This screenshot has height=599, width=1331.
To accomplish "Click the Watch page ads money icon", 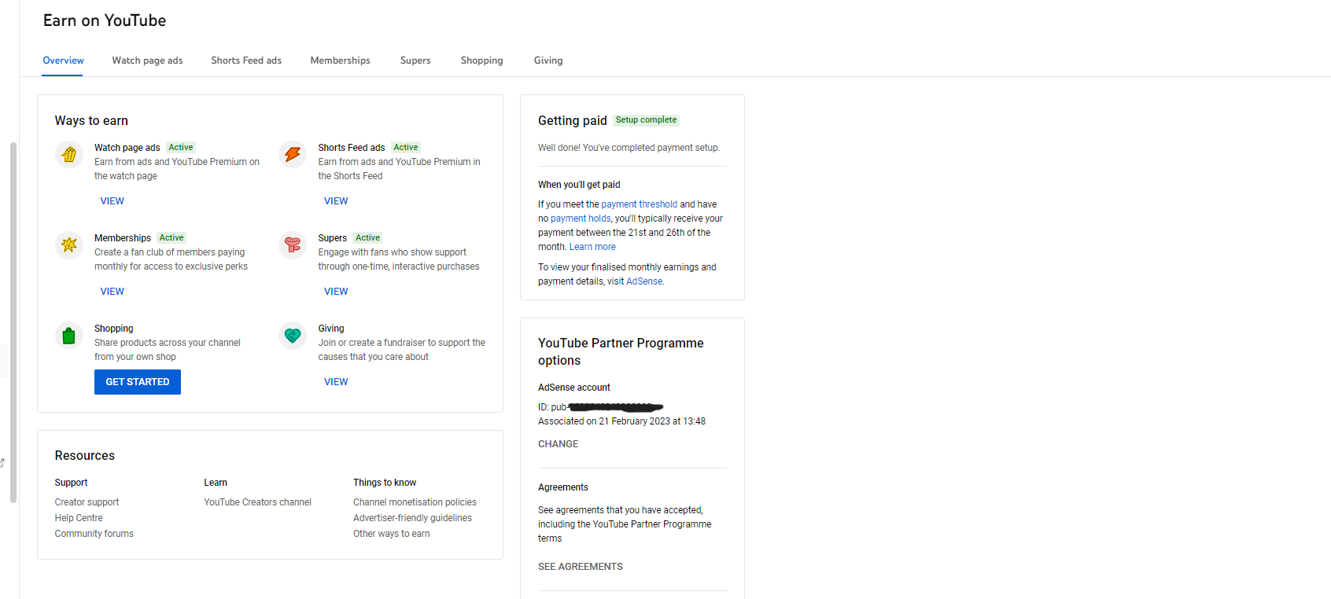I will pyautogui.click(x=69, y=155).
